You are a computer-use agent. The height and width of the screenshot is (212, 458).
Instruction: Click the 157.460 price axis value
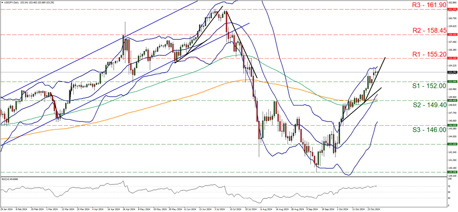coord(452,42)
